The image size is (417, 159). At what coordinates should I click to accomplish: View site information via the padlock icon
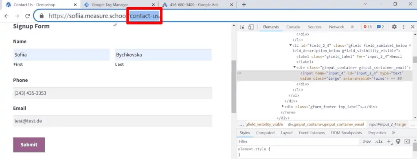click(41, 16)
